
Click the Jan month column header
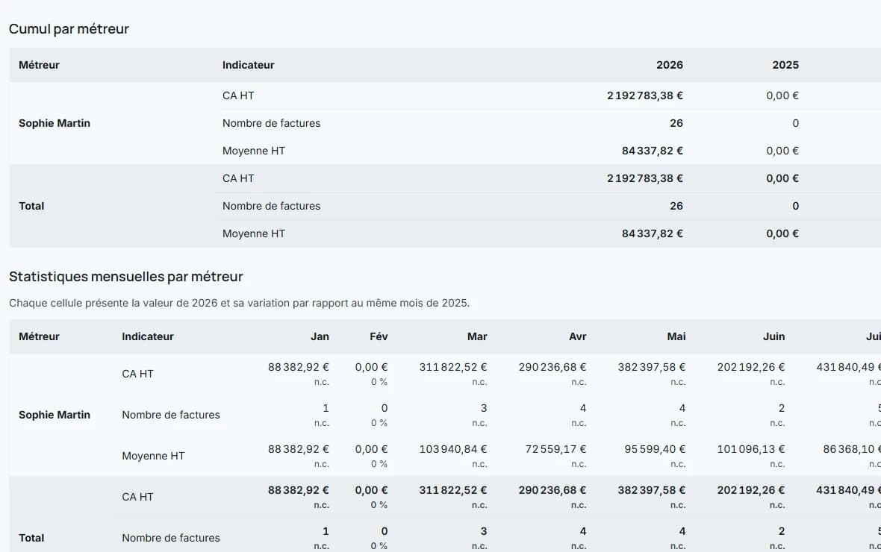320,337
